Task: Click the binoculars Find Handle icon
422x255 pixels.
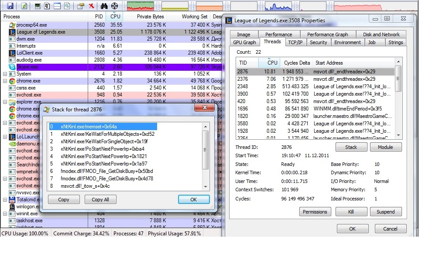Action: (x=104, y=6)
